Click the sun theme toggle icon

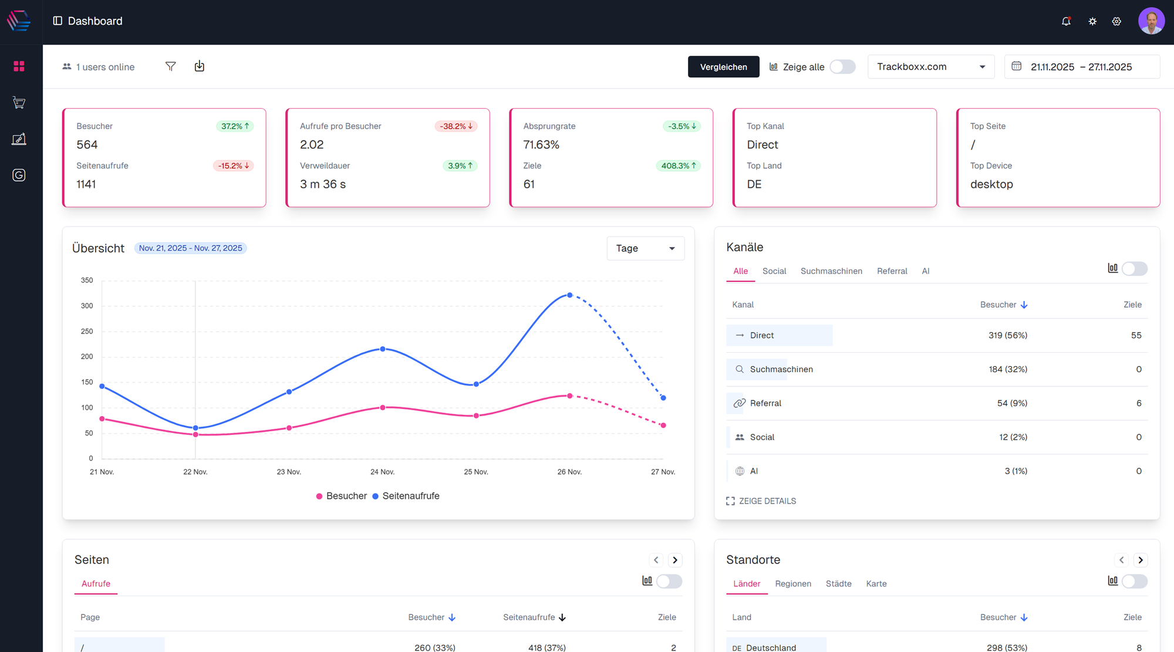pos(1092,21)
